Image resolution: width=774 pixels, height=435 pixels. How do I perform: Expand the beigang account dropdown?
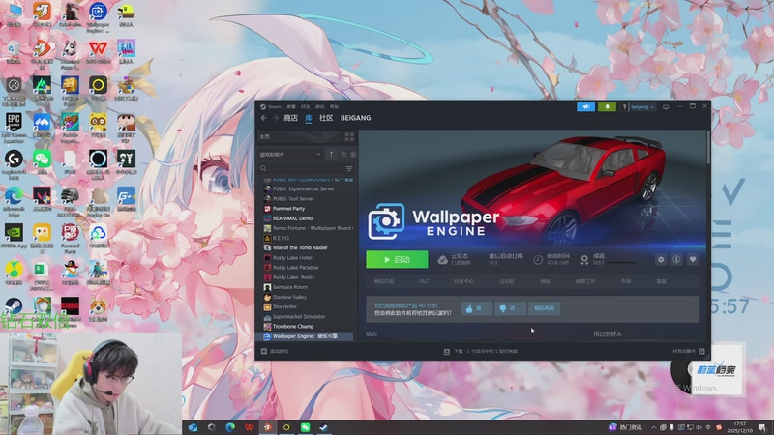(641, 107)
